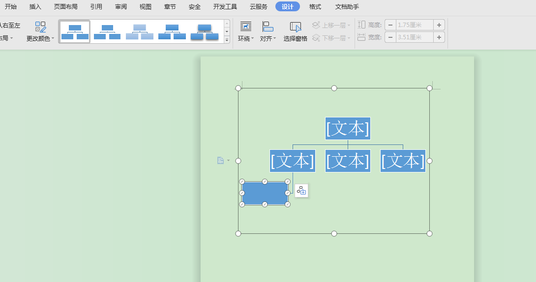Screen dimensions: 536x282
Task: Open the 选择窗格 selection pane
Action: pyautogui.click(x=296, y=31)
